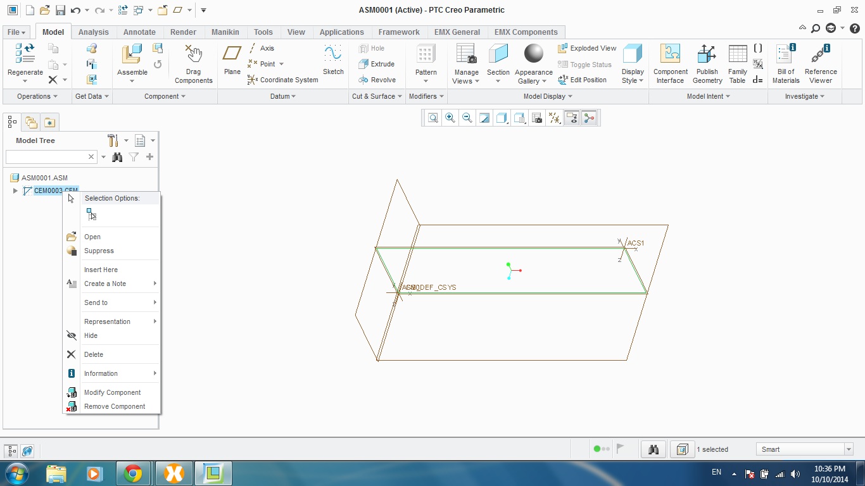The height and width of the screenshot is (486, 865).
Task: Open Google Chrome from the taskbar
Action: point(133,473)
